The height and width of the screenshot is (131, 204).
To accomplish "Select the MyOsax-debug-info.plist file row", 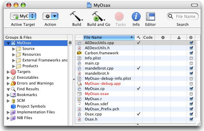I will click(x=135, y=78).
